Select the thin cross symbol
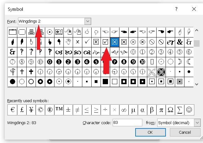This screenshot has height=143, width=203. pos(22,71)
